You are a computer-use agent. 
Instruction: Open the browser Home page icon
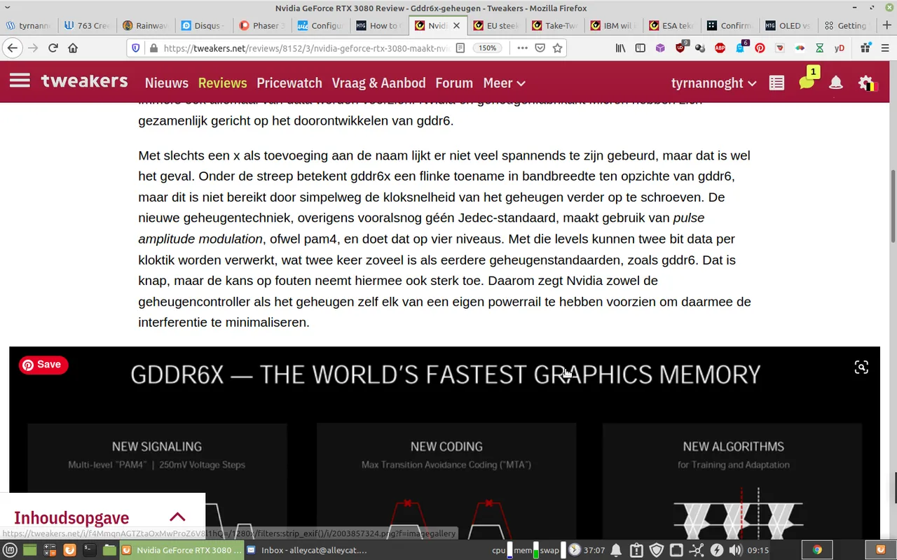tap(73, 48)
